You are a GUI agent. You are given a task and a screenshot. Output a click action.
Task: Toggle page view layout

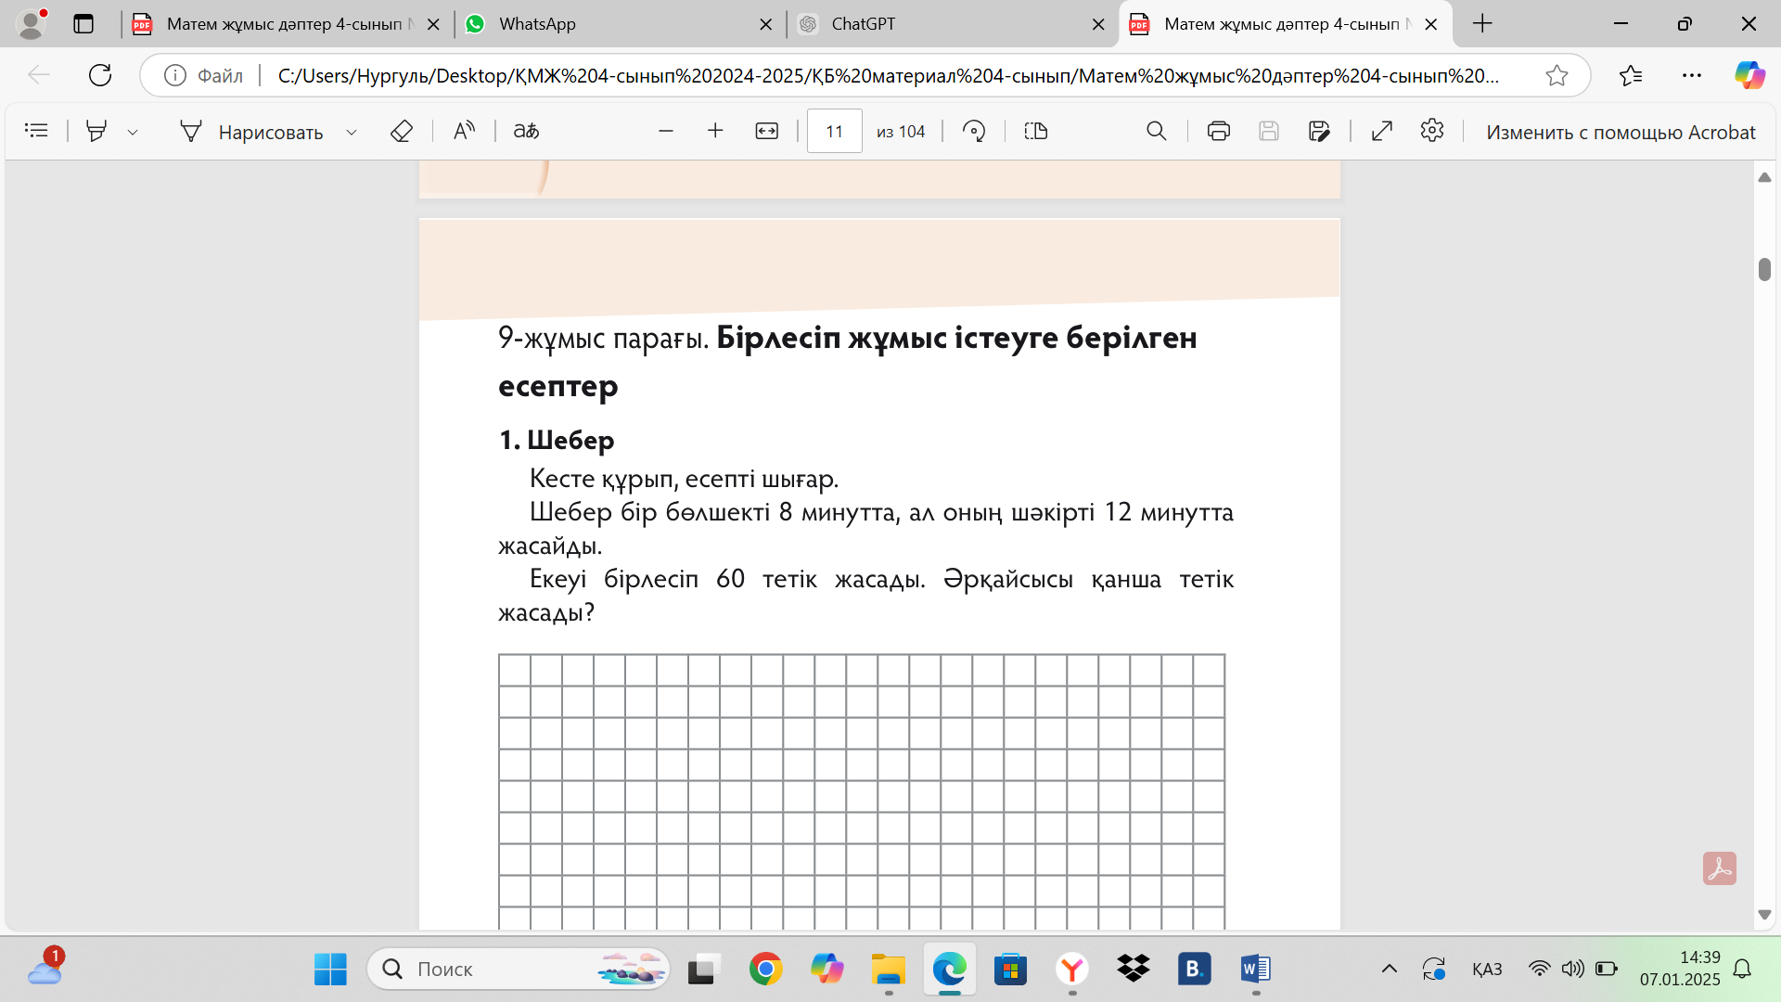pyautogui.click(x=1036, y=131)
